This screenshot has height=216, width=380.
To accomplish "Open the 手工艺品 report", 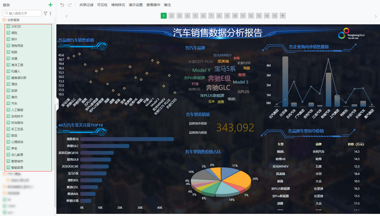I will click(x=17, y=129).
